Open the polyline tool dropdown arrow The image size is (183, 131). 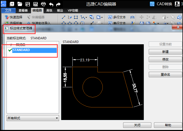(86, 18)
